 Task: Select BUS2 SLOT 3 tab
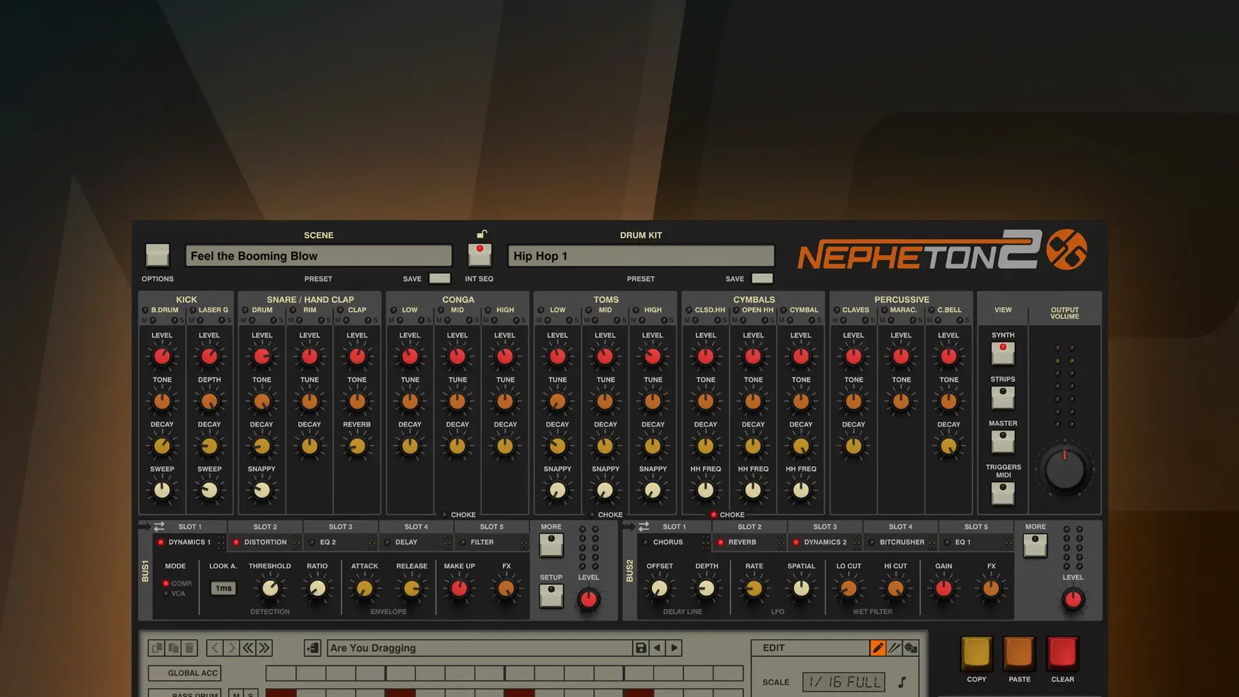coord(825,527)
